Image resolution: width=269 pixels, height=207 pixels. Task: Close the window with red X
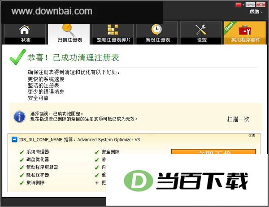(x=261, y=4)
